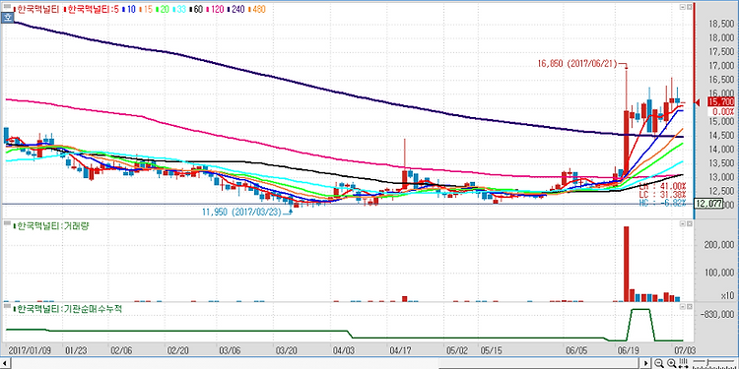Click the 11,950 (2017/03/23) low annotation
Image resolution: width=739 pixels, height=369 pixels.
point(240,213)
